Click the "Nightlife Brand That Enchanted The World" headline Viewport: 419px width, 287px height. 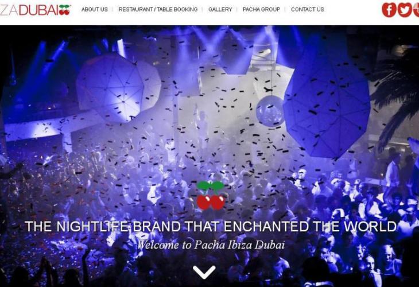211,226
